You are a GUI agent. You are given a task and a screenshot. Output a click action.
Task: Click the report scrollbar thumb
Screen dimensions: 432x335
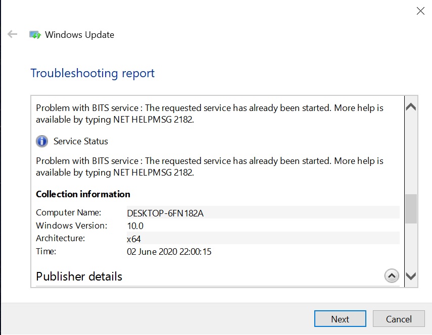tap(411, 209)
